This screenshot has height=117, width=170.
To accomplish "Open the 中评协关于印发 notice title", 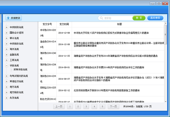I will [x=111, y=33].
